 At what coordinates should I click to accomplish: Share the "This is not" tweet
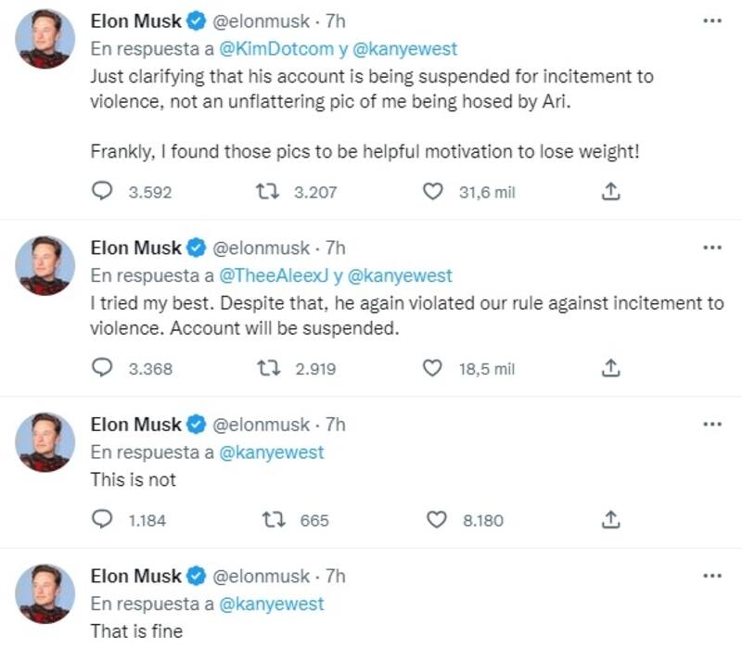(610, 520)
